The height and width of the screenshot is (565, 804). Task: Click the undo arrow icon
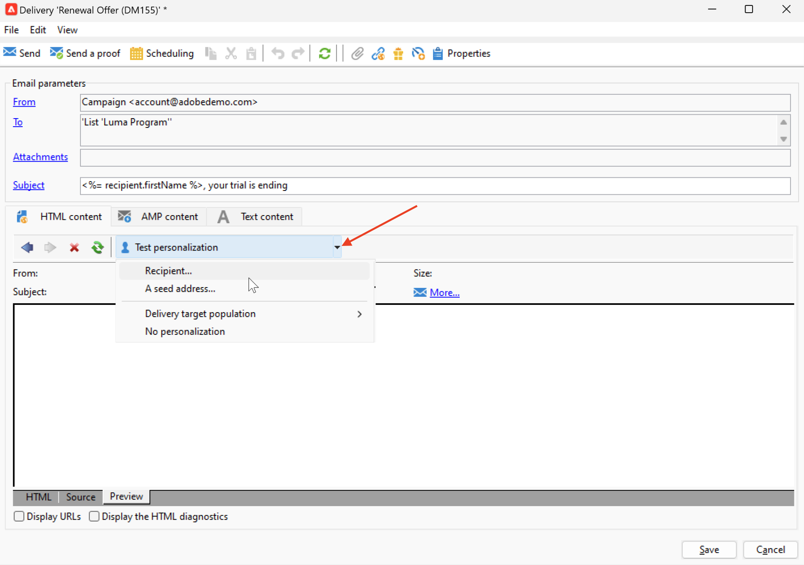(x=278, y=53)
